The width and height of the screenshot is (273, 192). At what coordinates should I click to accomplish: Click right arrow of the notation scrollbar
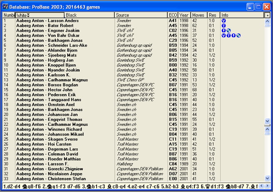(267, 186)
